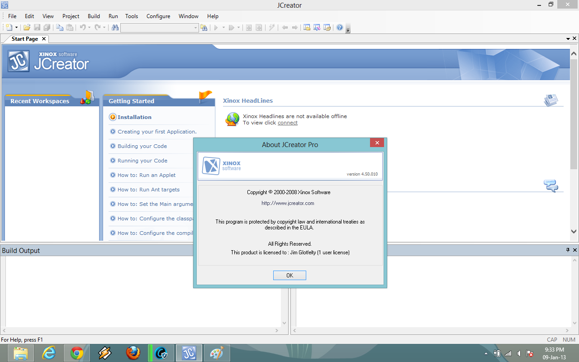Click the Redo arrow icon
The height and width of the screenshot is (362, 579).
(x=98, y=28)
